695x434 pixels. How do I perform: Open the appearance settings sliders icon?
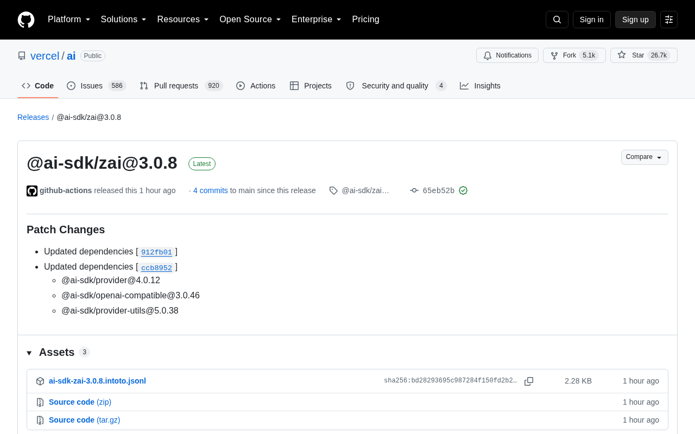point(669,20)
